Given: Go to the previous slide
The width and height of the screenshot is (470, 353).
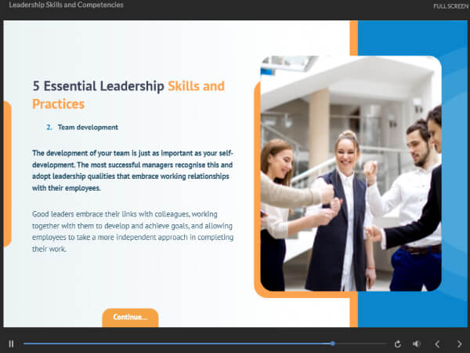Looking at the screenshot, I should pos(437,344).
